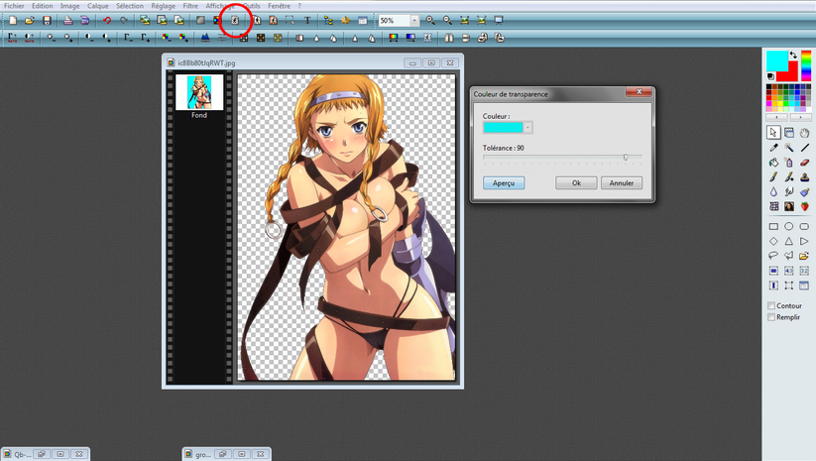The width and height of the screenshot is (816, 461).
Task: Choose the Rectangle selection shape
Action: 773,226
